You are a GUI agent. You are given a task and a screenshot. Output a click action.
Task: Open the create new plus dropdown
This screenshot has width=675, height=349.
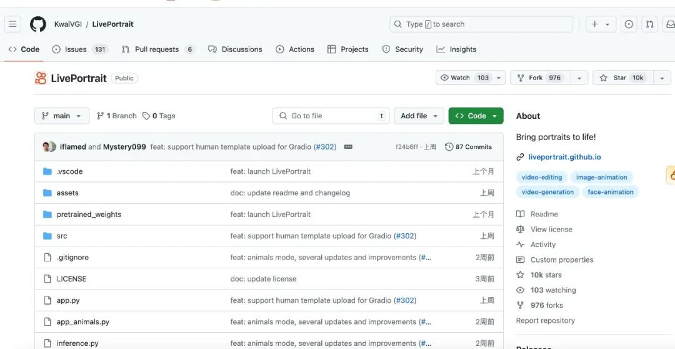tap(601, 24)
